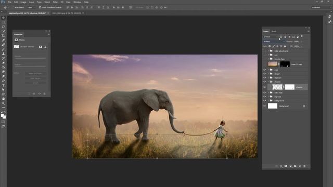This screenshot has width=333, height=187.
Task: Open the Filter menu
Action: point(55,2)
